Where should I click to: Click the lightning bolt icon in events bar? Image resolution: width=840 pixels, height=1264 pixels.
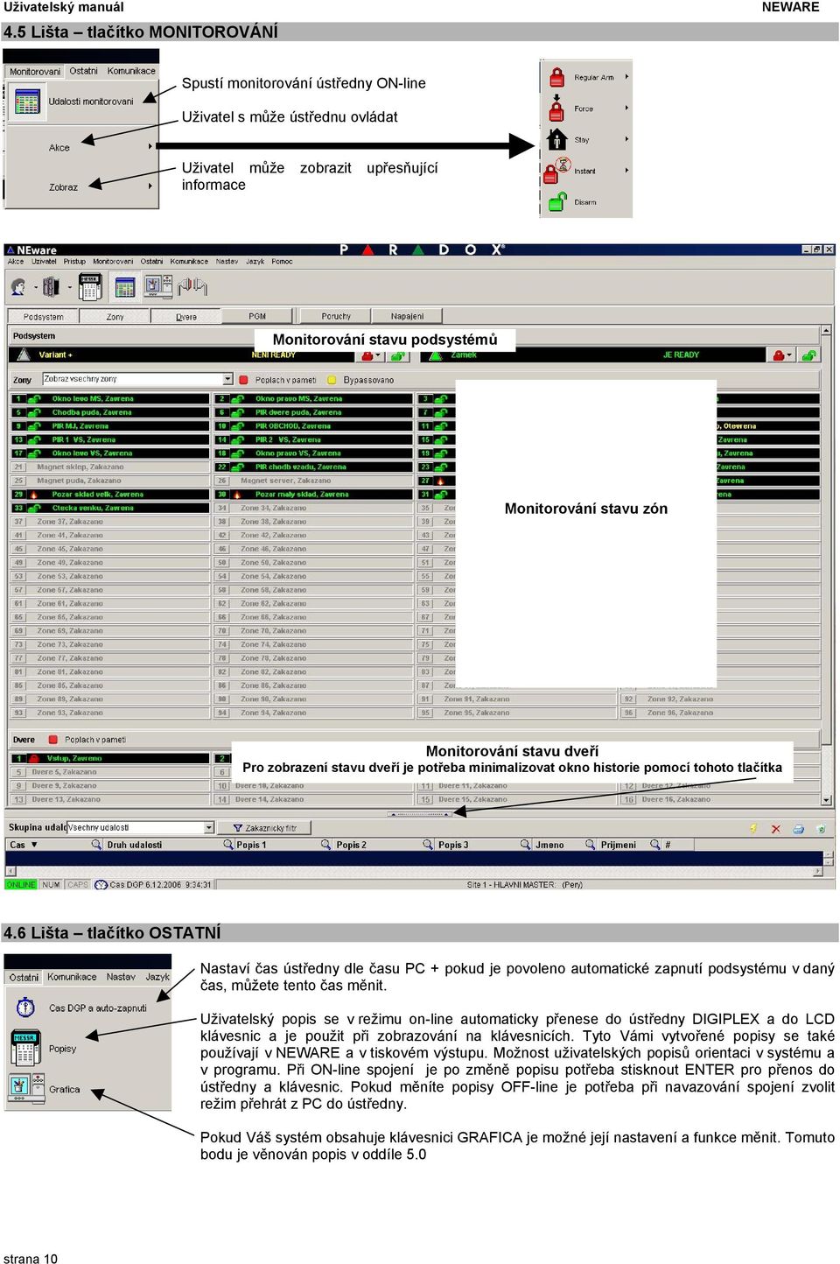pyautogui.click(x=753, y=828)
